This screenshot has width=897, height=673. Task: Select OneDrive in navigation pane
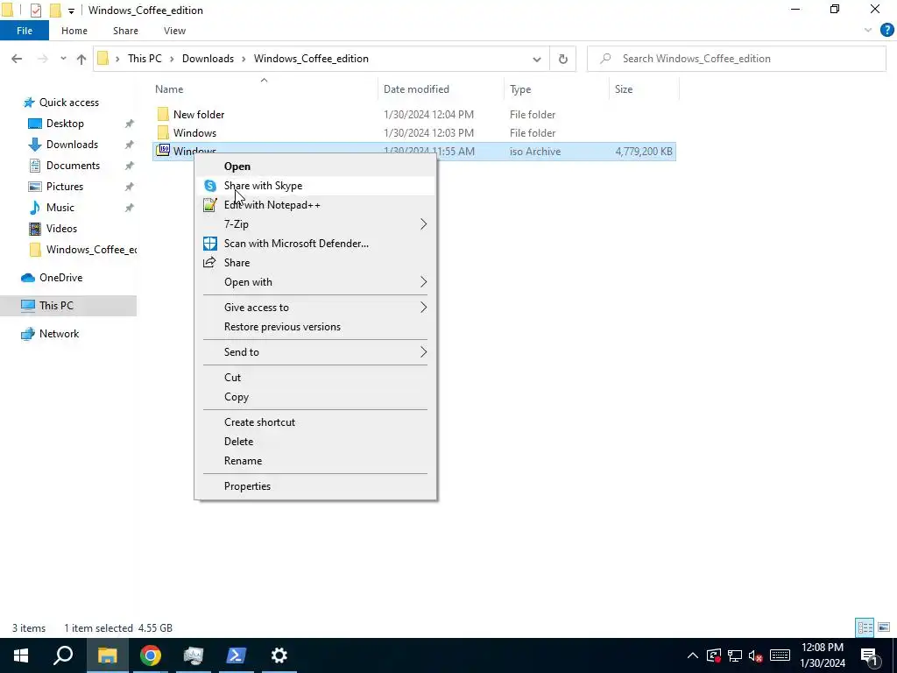point(60,278)
